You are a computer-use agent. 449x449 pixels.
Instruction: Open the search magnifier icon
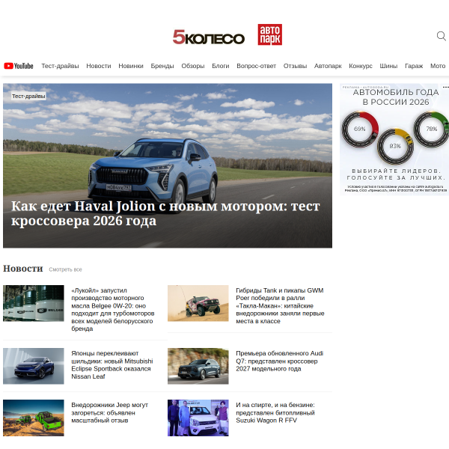442,37
